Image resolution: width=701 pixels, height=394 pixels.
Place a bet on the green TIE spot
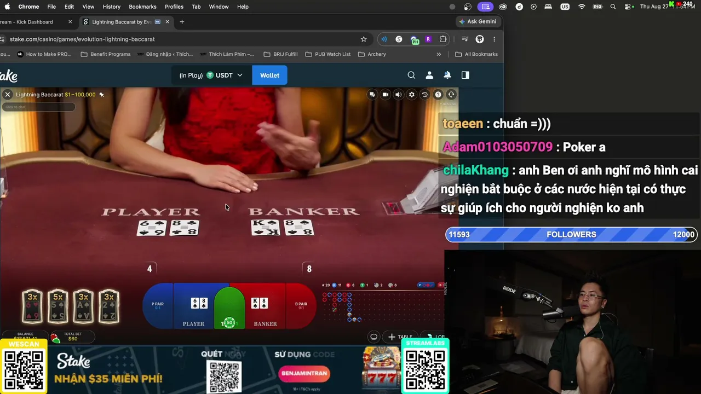click(229, 309)
